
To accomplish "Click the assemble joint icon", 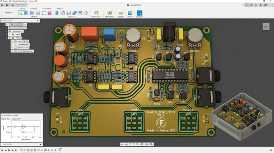I will [96, 13].
